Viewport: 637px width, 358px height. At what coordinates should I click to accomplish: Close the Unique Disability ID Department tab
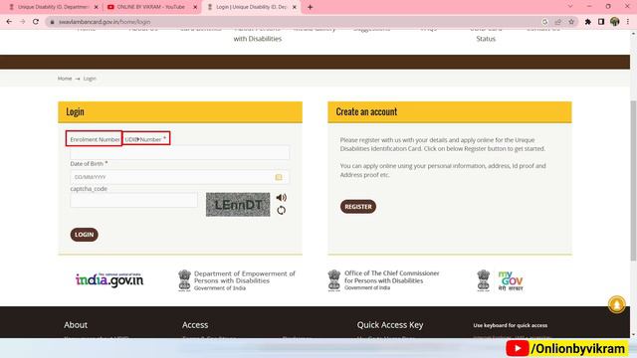(96, 7)
